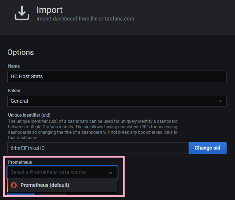Image resolution: width=235 pixels, height=200 pixels.
Task: Click the HC Host Stats name field
Action: [x=117, y=76]
